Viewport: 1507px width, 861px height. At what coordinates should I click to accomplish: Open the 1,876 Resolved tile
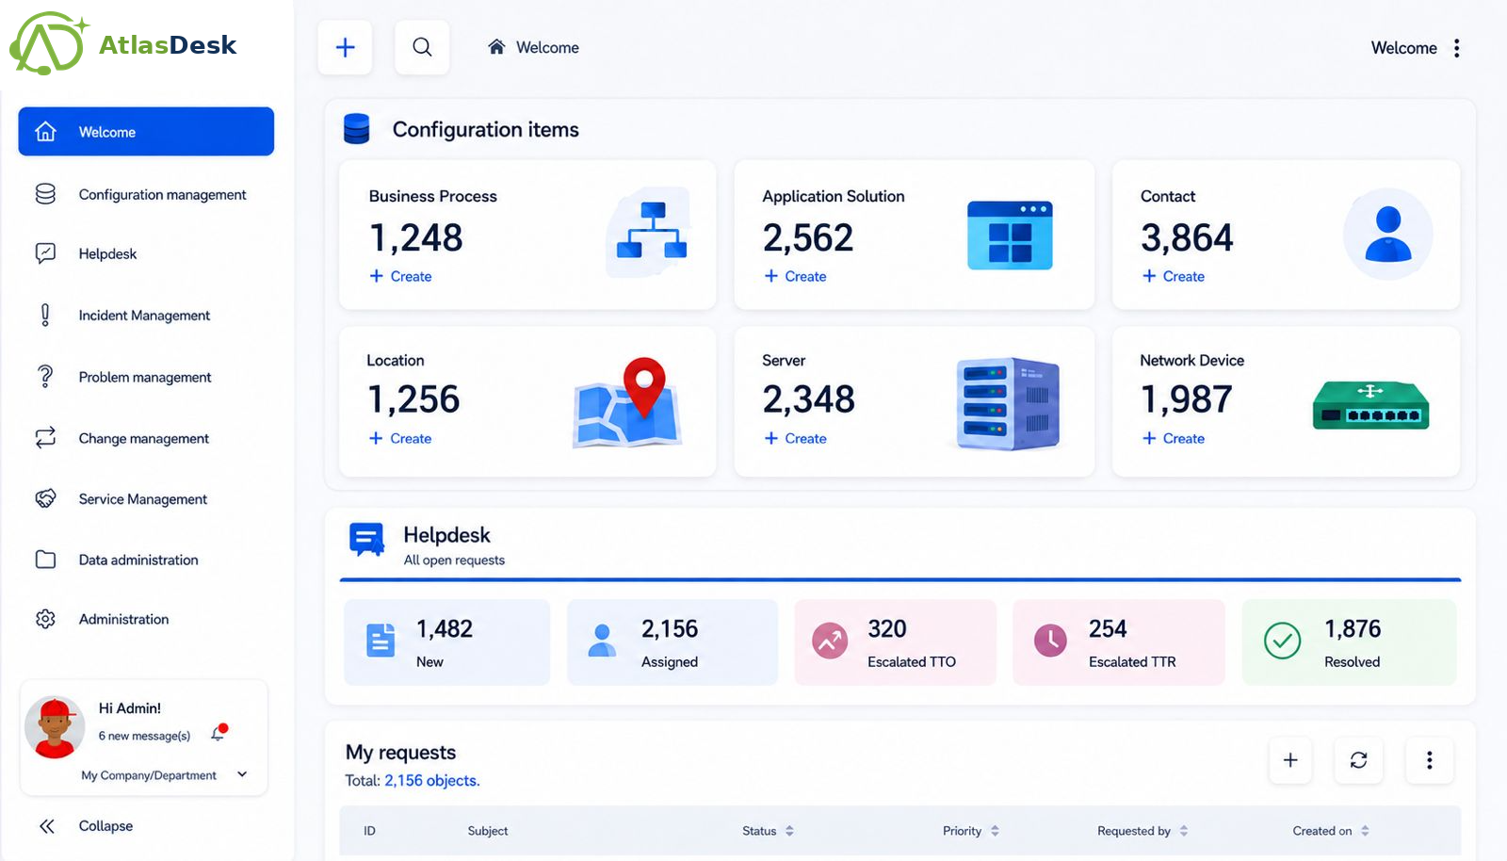pyautogui.click(x=1349, y=642)
